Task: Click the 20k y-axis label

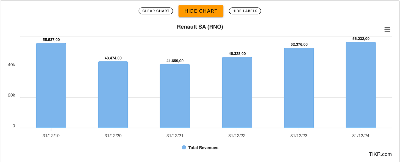Action: [11, 96]
